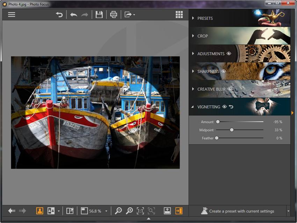Click the Amount label

pos(207,122)
